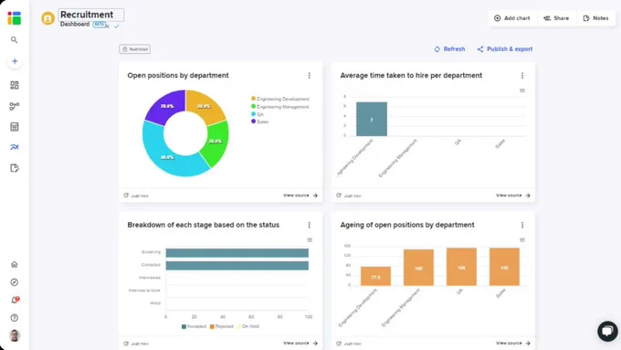Open the notes page icon in sidebar
Image resolution: width=621 pixels, height=350 pixels.
15,168
